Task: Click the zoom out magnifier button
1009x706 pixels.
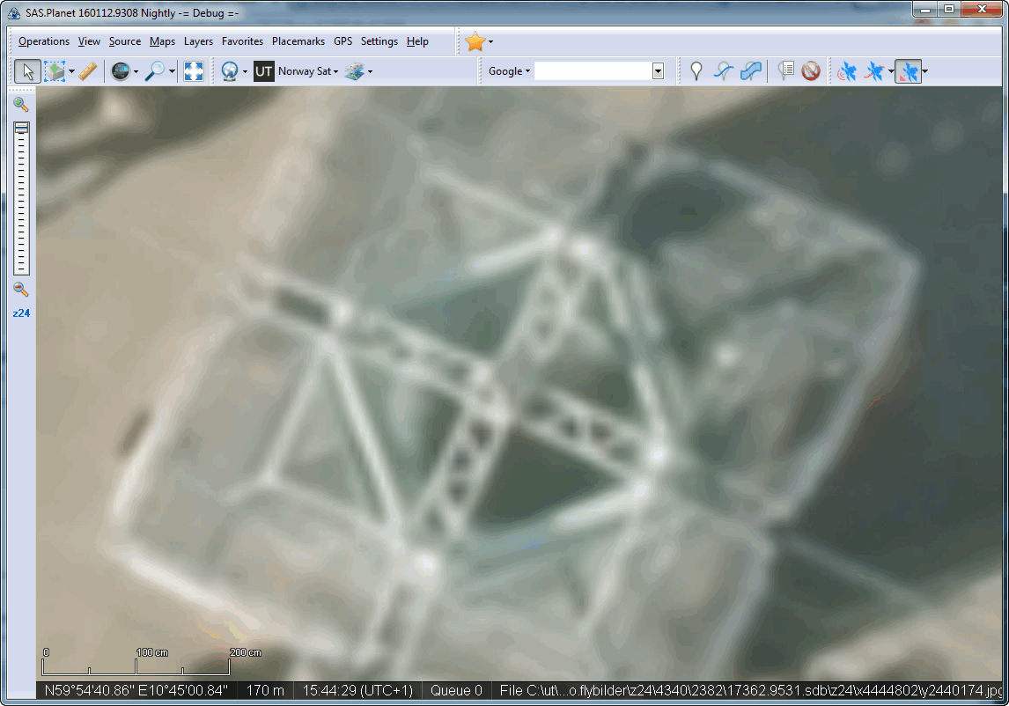Action: 21,290
